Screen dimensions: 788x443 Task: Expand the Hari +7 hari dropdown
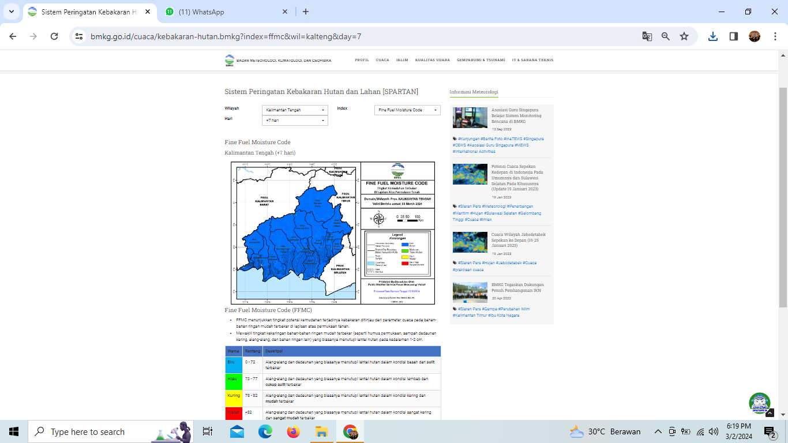pos(295,120)
